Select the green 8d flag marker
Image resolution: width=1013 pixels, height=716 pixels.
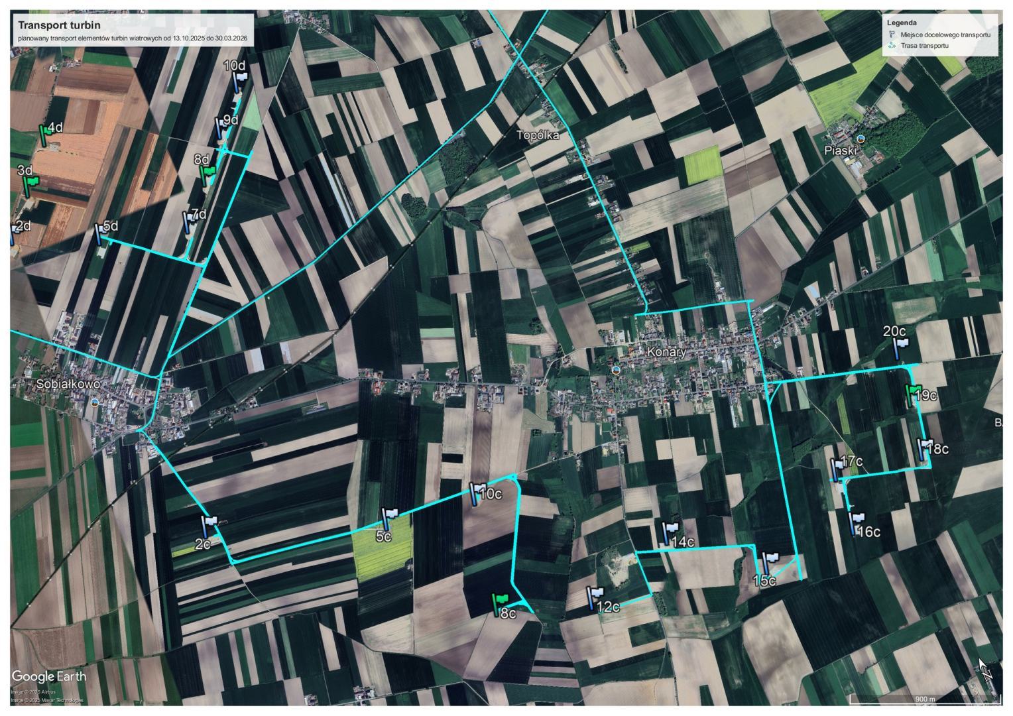(207, 174)
